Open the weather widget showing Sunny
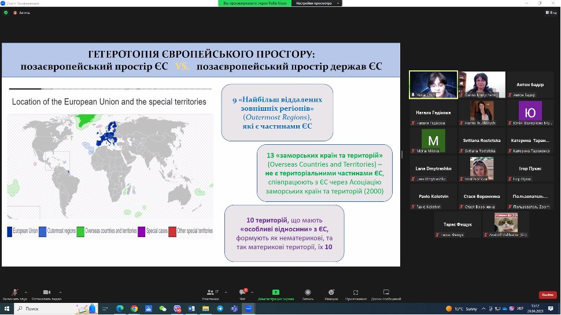The image size is (561, 315). point(461,309)
